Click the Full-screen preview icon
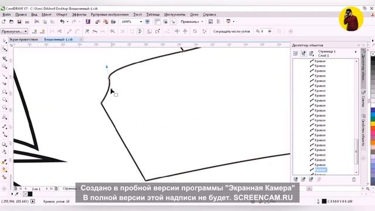The height and width of the screenshot is (211, 375). click(148, 22)
